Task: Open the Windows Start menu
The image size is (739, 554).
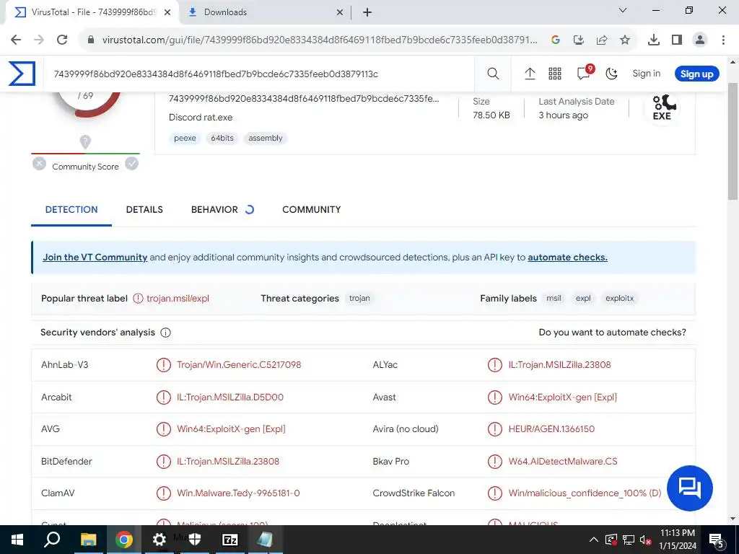Action: [17, 540]
